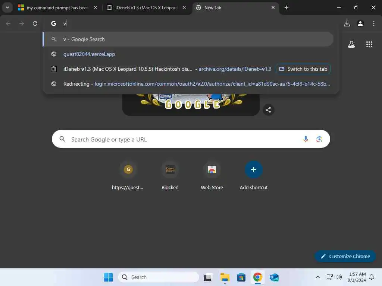Close the iDeneb v1.3 tab
Screen dimensions: 382x286
(x=184, y=7)
